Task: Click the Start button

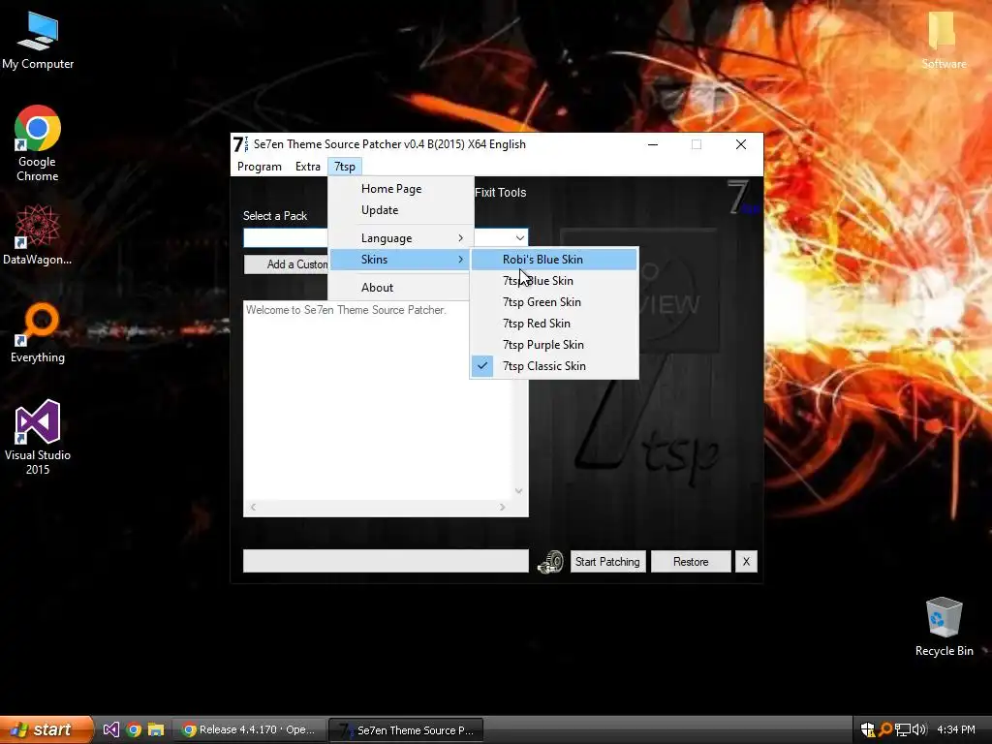Action: point(46,729)
